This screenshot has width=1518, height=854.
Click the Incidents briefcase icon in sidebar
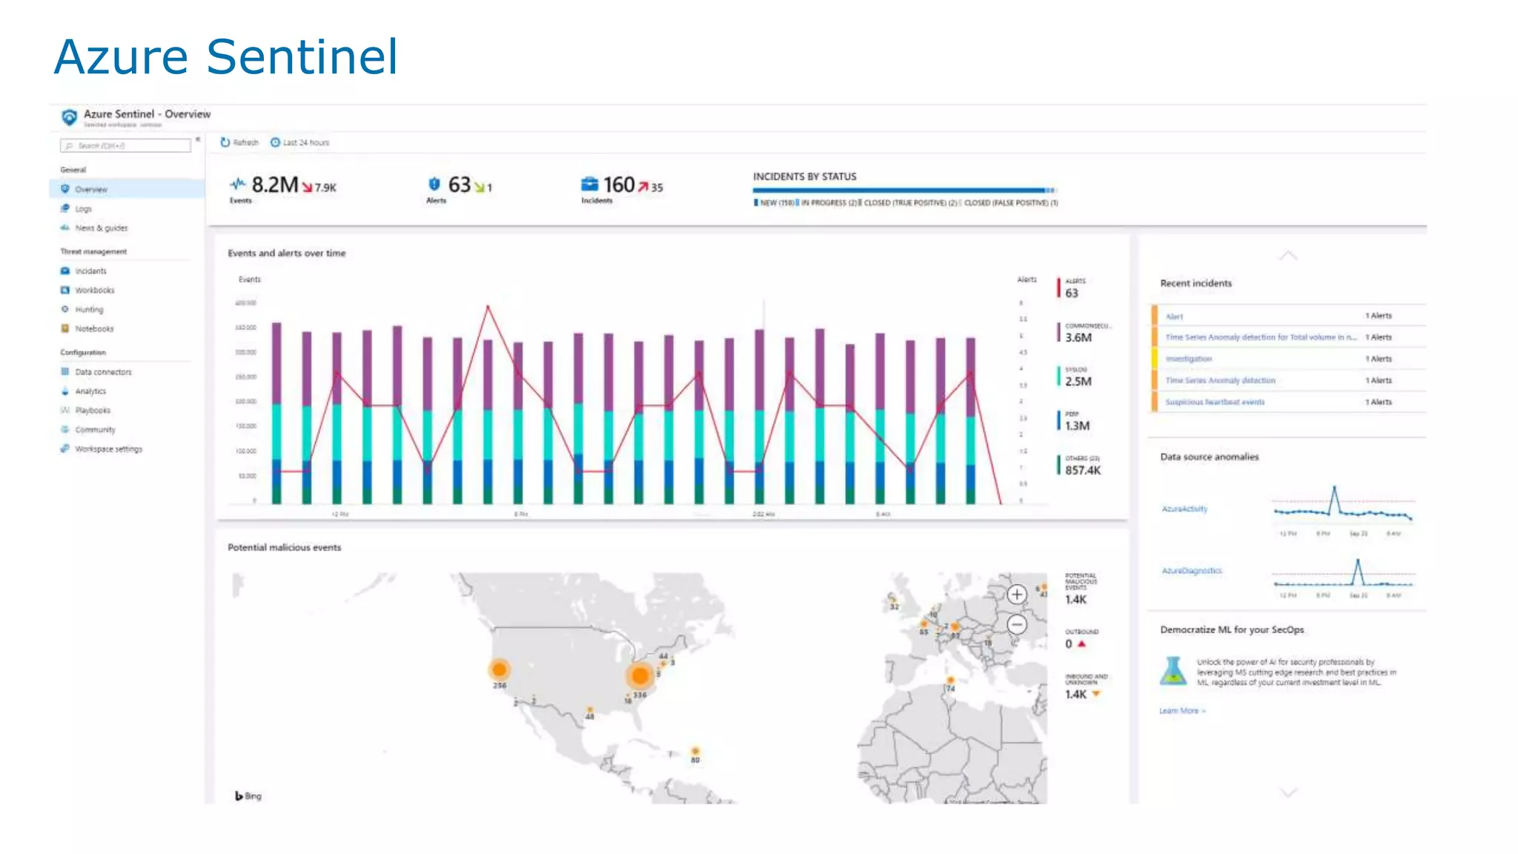(x=65, y=271)
